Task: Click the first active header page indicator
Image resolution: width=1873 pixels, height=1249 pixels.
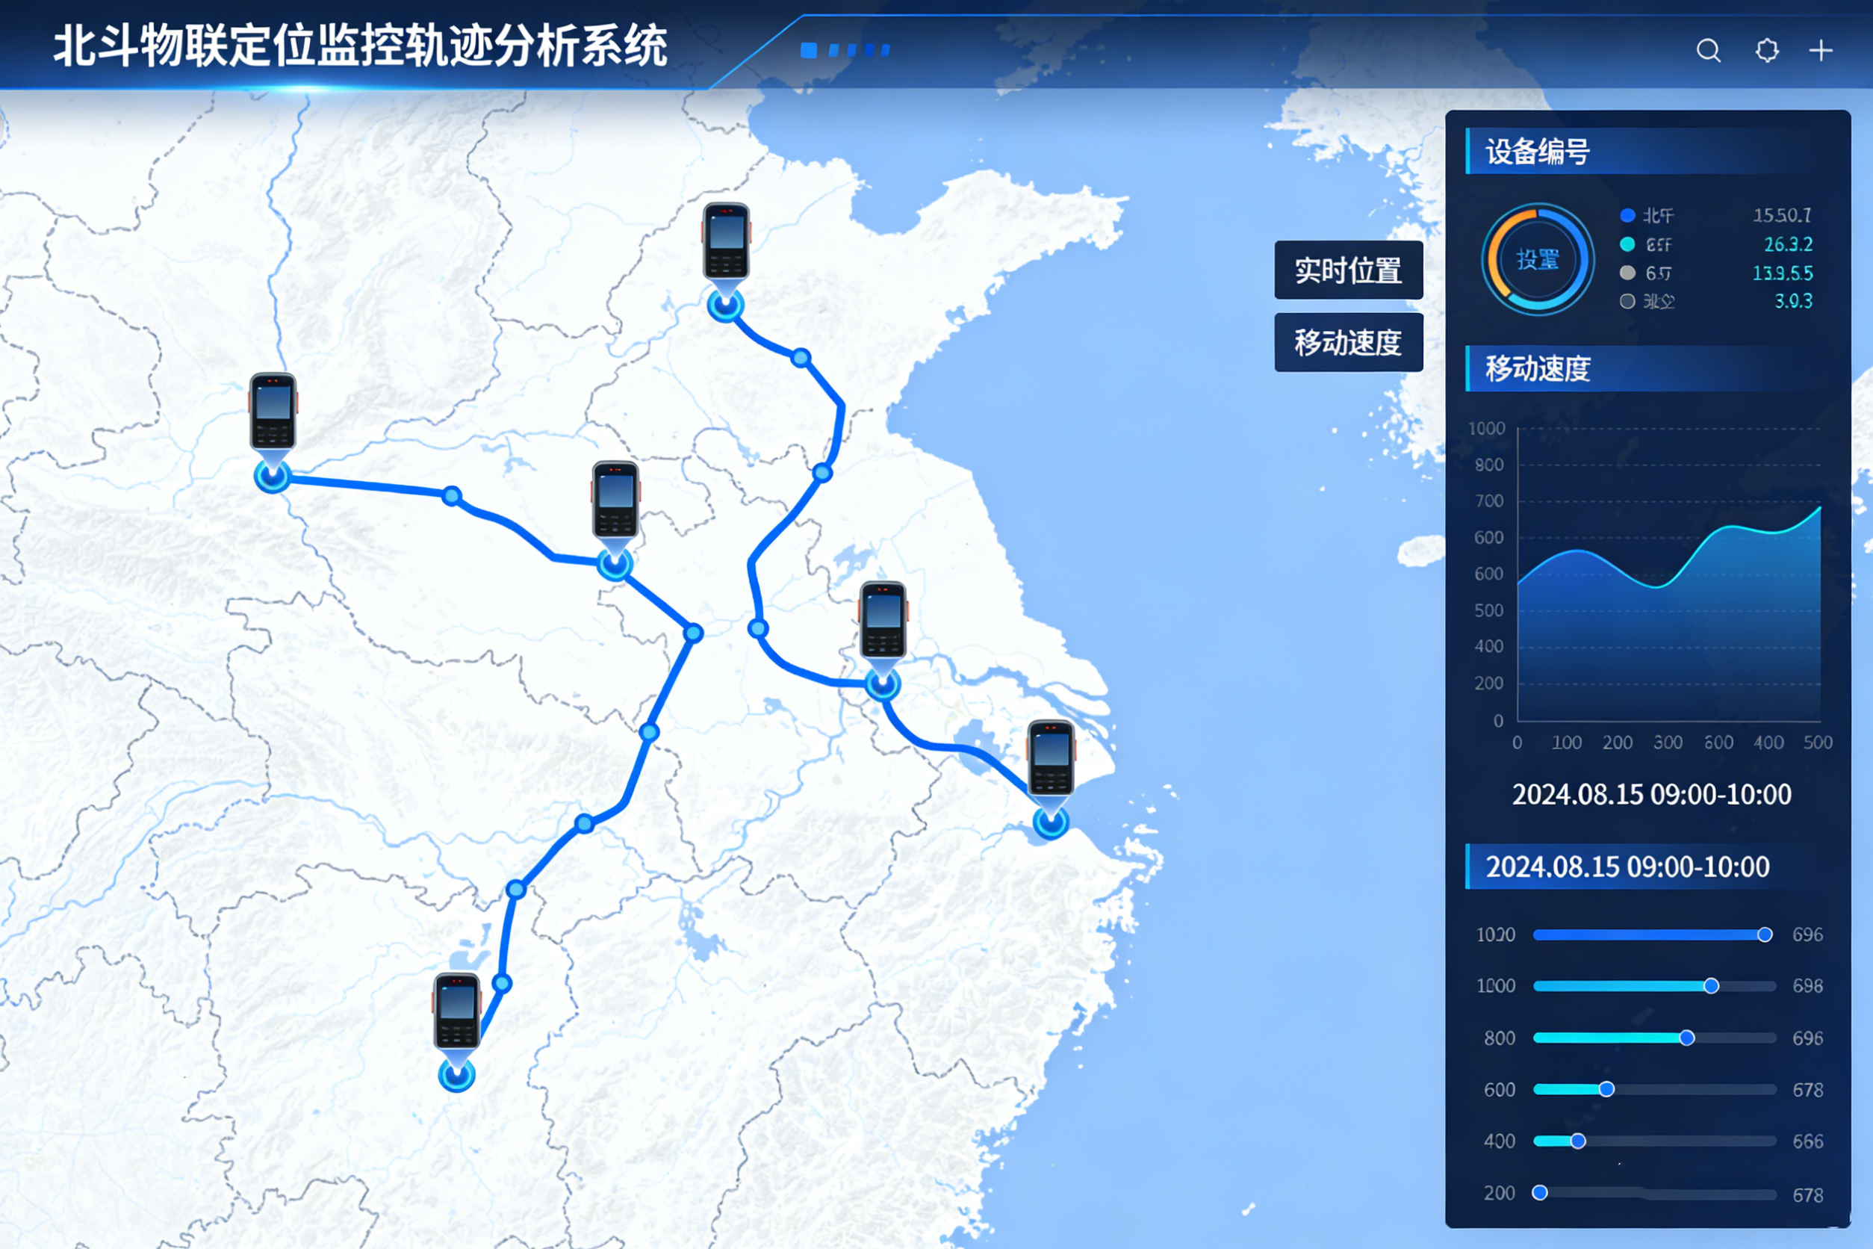Action: (808, 50)
